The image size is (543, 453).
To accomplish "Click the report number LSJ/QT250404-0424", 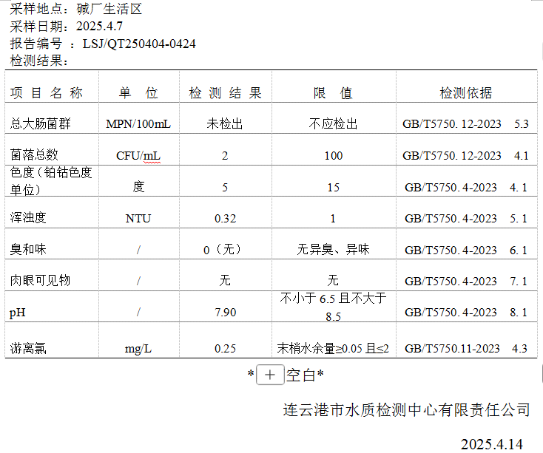I will (139, 44).
